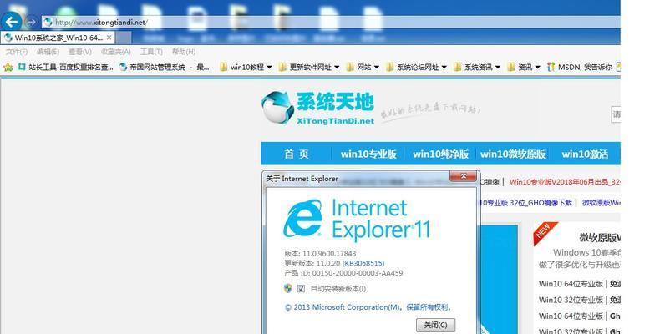
Task: Open the © 2013 Microsoft Corporation link
Action: [x=368, y=307]
